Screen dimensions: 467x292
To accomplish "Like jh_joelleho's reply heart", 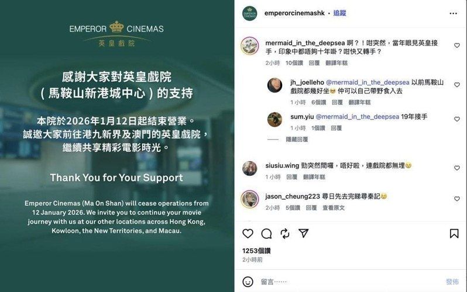I will point(457,85).
